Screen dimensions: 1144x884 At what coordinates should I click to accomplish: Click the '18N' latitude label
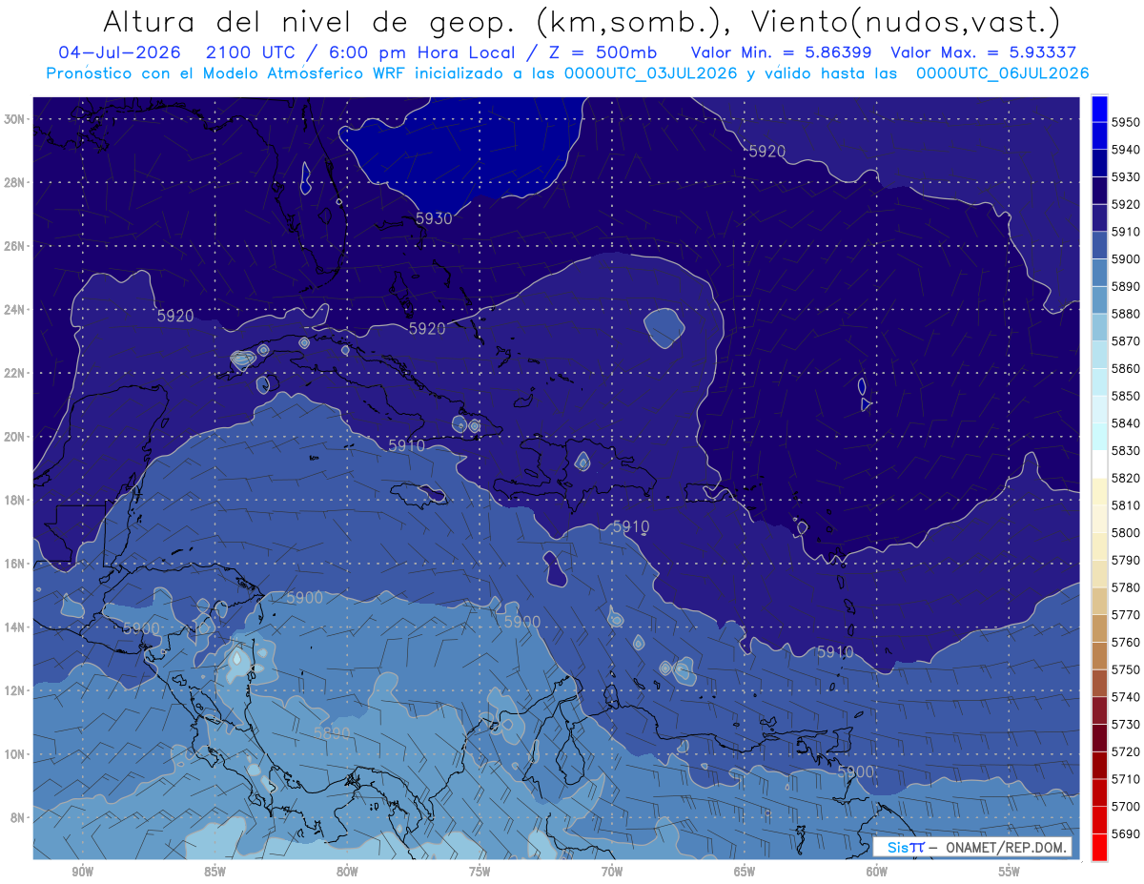[14, 500]
